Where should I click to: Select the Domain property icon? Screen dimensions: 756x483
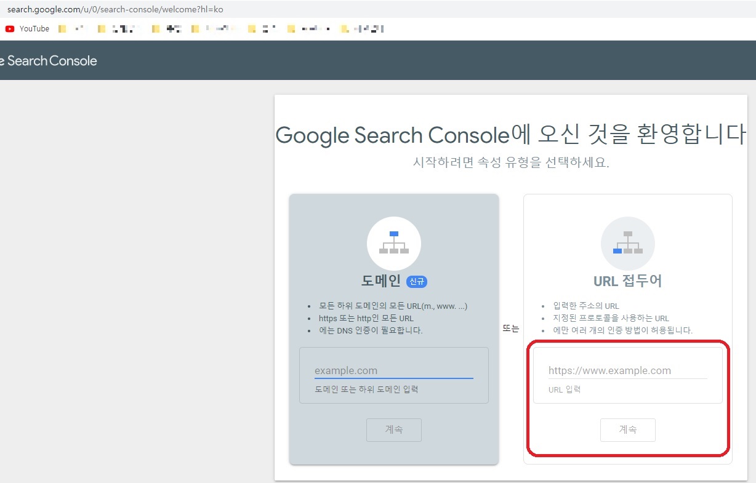tap(394, 244)
